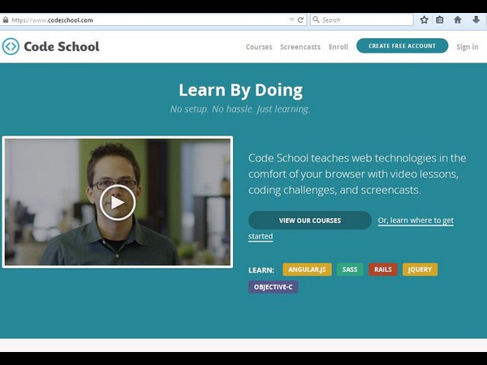This screenshot has height=365, width=487.
Task: Select the yellow AngularJS tag
Action: (x=307, y=269)
